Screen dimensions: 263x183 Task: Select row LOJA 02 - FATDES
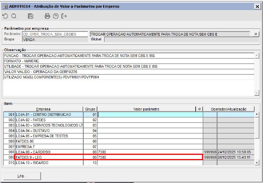click(129, 120)
